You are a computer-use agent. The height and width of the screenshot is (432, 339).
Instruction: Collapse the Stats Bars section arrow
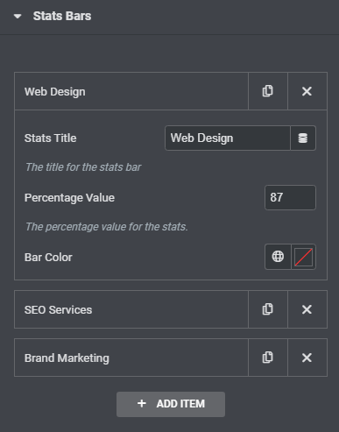(x=18, y=17)
